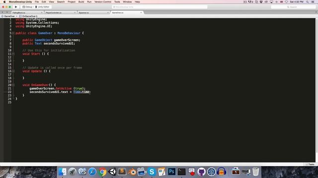Click the MonoBehaviour base class name
This screenshot has height=178, width=318.
[x=69, y=33]
